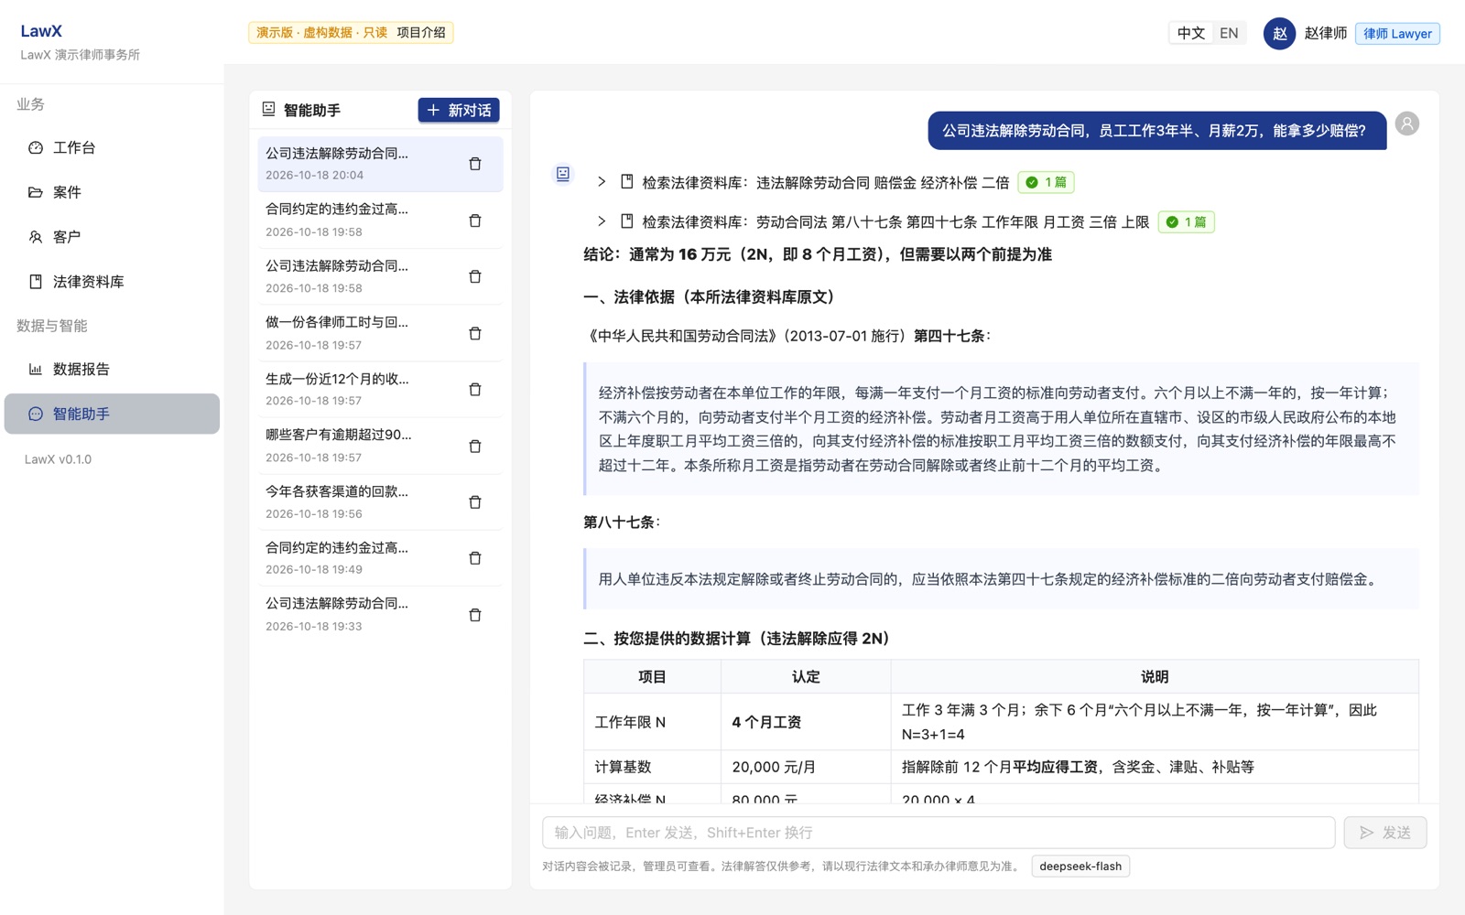Delete the 生成一份近12个月 conversation
The image size is (1465, 915).
475,389
